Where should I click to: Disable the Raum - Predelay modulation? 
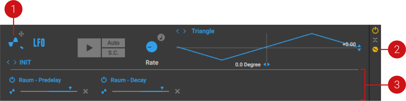point(12,80)
